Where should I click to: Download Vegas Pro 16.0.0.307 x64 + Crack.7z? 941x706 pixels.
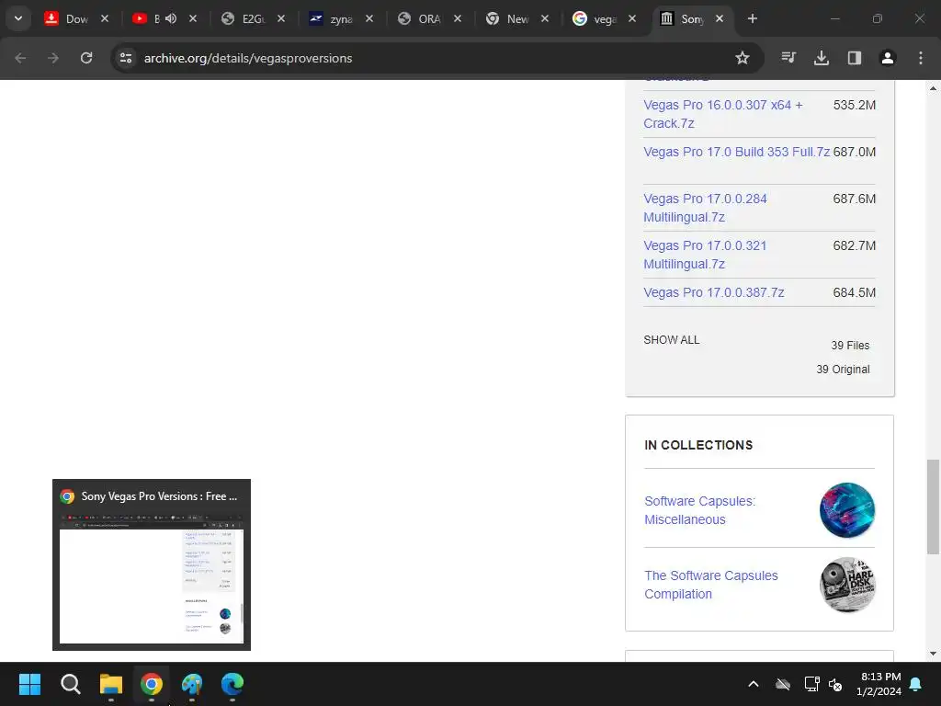pos(722,114)
